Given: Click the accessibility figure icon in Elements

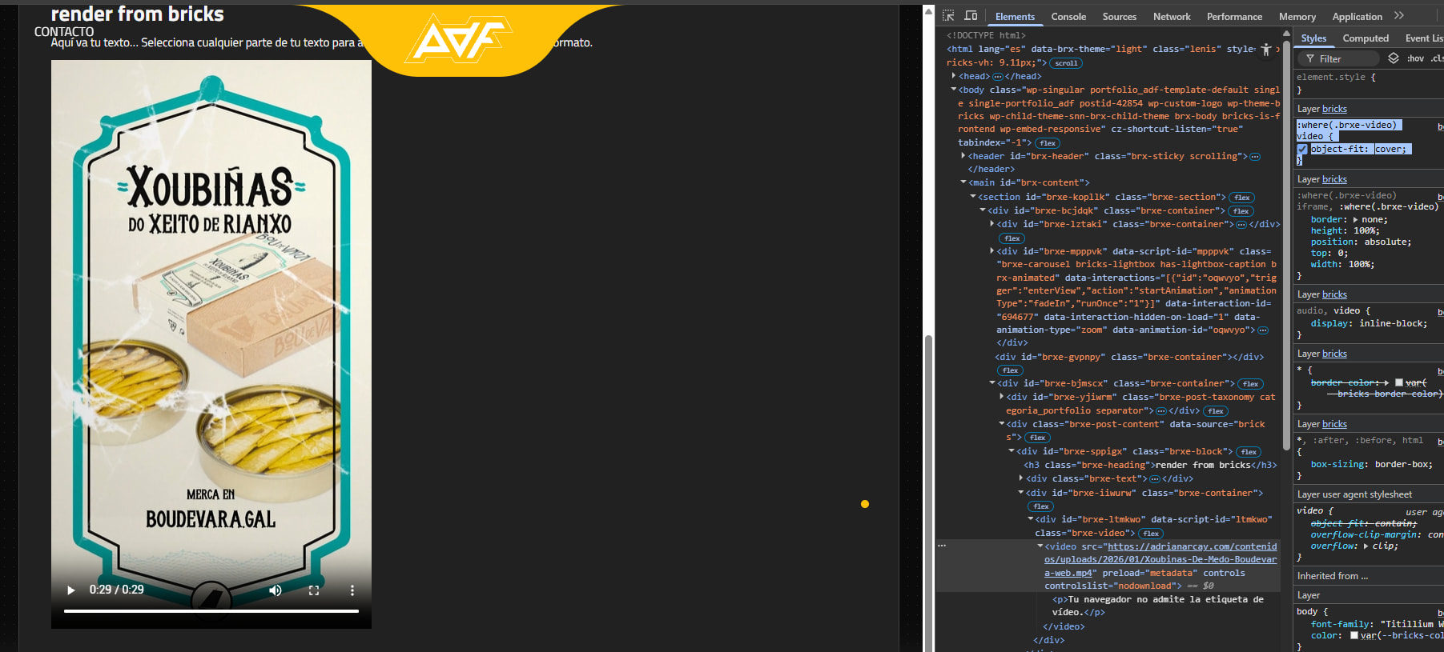Looking at the screenshot, I should click(x=1265, y=50).
